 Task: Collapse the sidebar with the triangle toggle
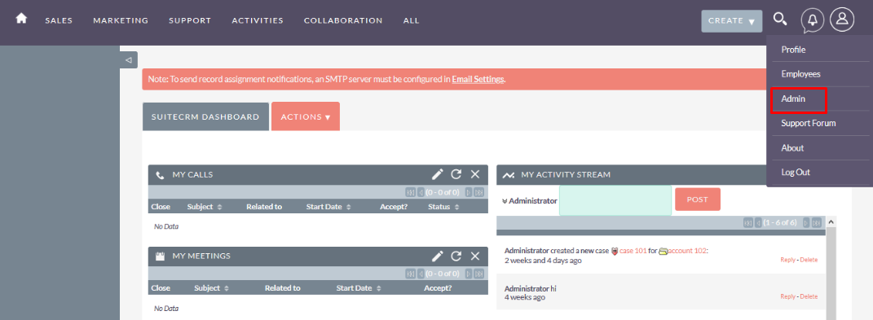pyautogui.click(x=129, y=59)
